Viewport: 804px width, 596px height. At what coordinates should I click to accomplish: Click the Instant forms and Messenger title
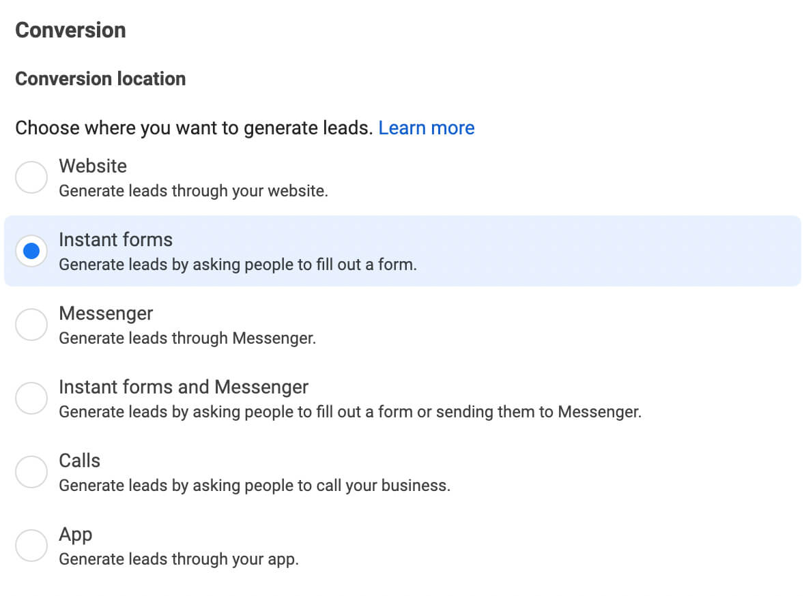point(184,387)
